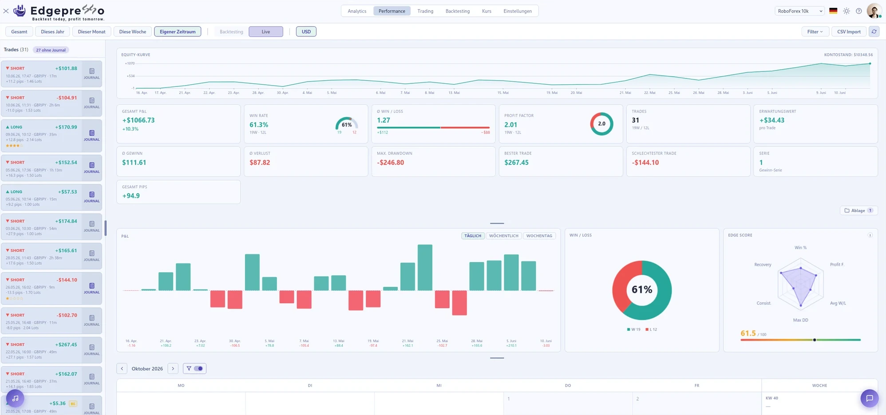The width and height of the screenshot is (886, 415).
Task: Open the Ablage folder button
Action: [858, 211]
